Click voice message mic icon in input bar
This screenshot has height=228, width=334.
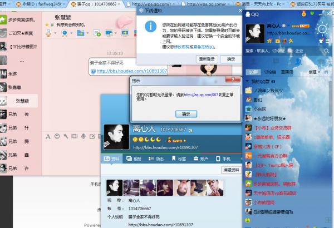click(83, 136)
